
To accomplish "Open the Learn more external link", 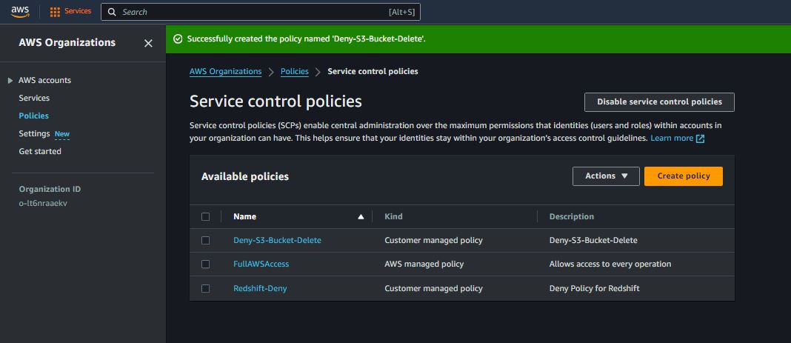I will [677, 139].
